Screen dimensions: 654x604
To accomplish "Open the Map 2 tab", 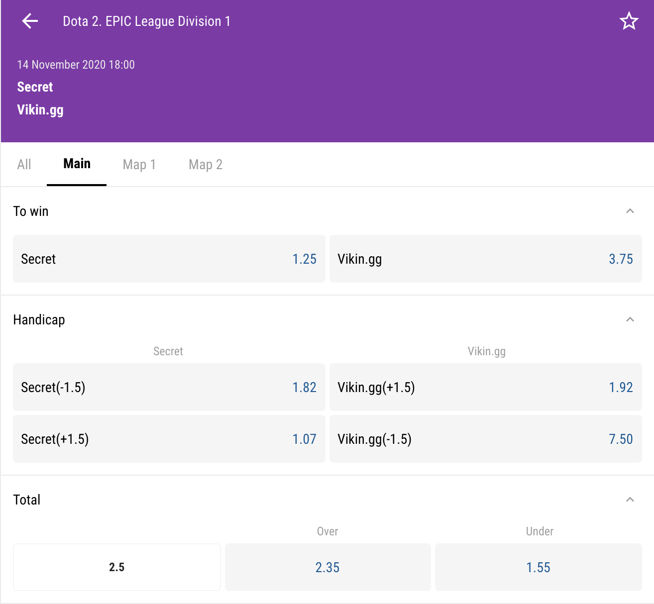I will pyautogui.click(x=206, y=165).
